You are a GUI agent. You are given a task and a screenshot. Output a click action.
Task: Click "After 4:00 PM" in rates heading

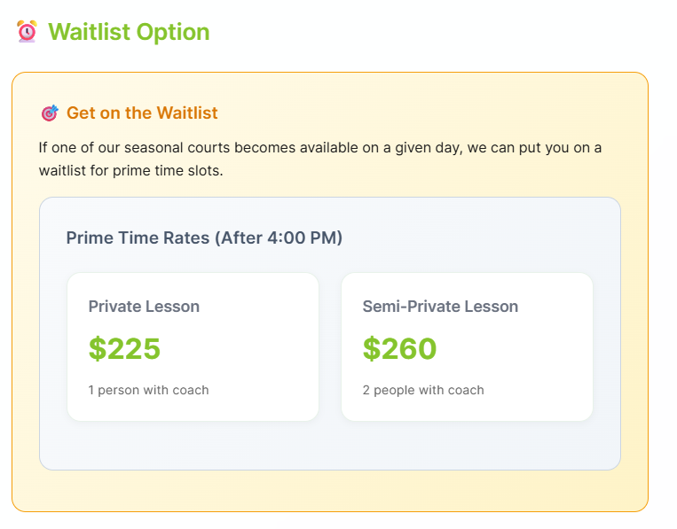click(x=279, y=238)
